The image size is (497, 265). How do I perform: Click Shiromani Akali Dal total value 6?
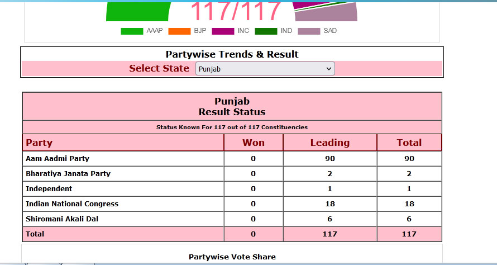(x=409, y=219)
